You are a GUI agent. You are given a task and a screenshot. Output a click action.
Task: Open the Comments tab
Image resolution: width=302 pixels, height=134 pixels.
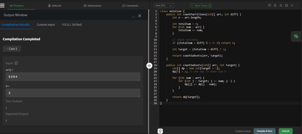(x=130, y=6)
